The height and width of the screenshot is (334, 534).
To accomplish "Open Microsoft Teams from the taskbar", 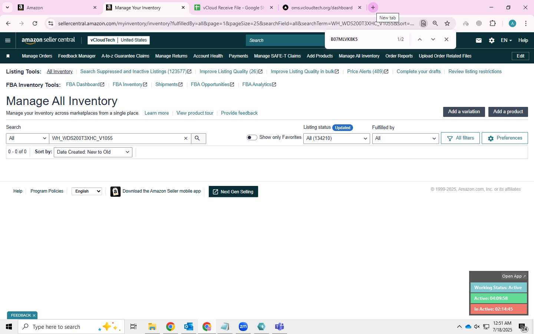I will click(x=279, y=327).
